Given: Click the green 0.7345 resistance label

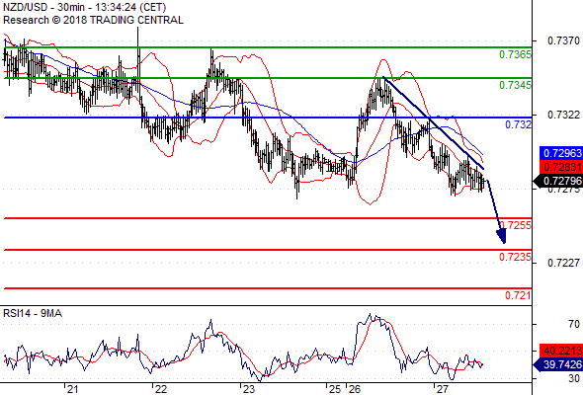Looking at the screenshot, I should 515,85.
